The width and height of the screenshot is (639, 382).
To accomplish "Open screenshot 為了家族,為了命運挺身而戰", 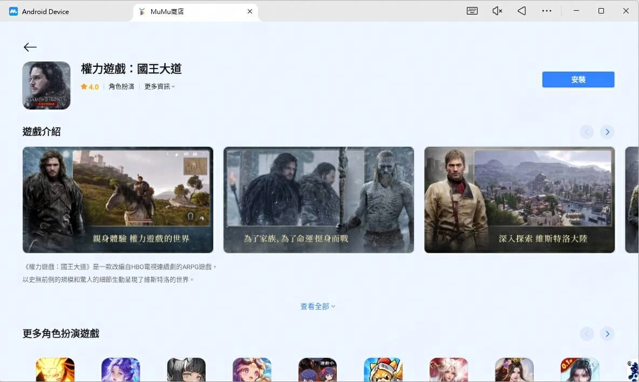I will [x=318, y=200].
